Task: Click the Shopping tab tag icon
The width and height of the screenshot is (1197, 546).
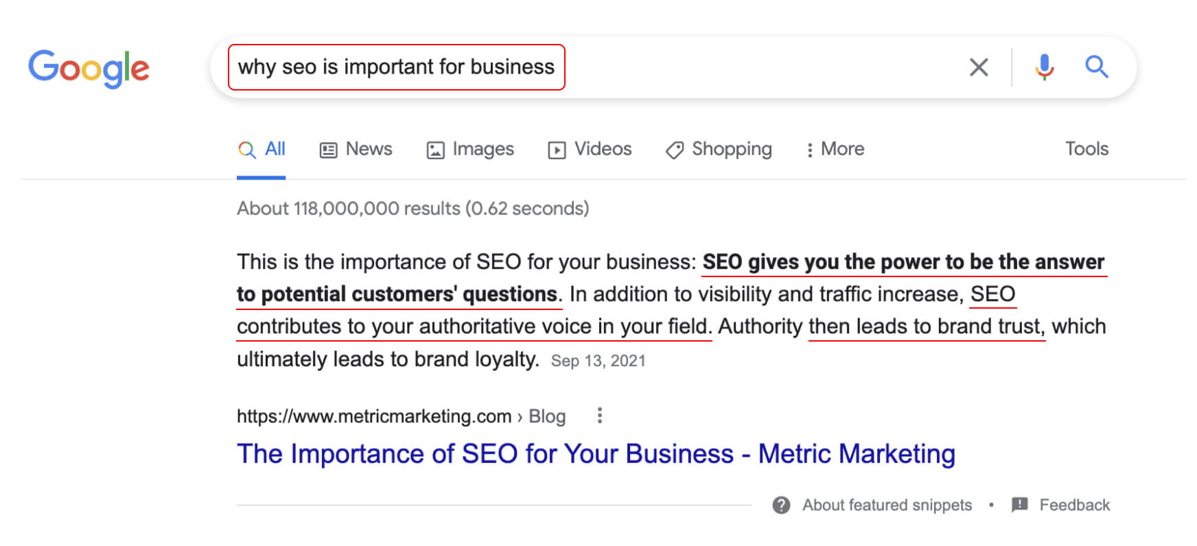Action: [675, 150]
